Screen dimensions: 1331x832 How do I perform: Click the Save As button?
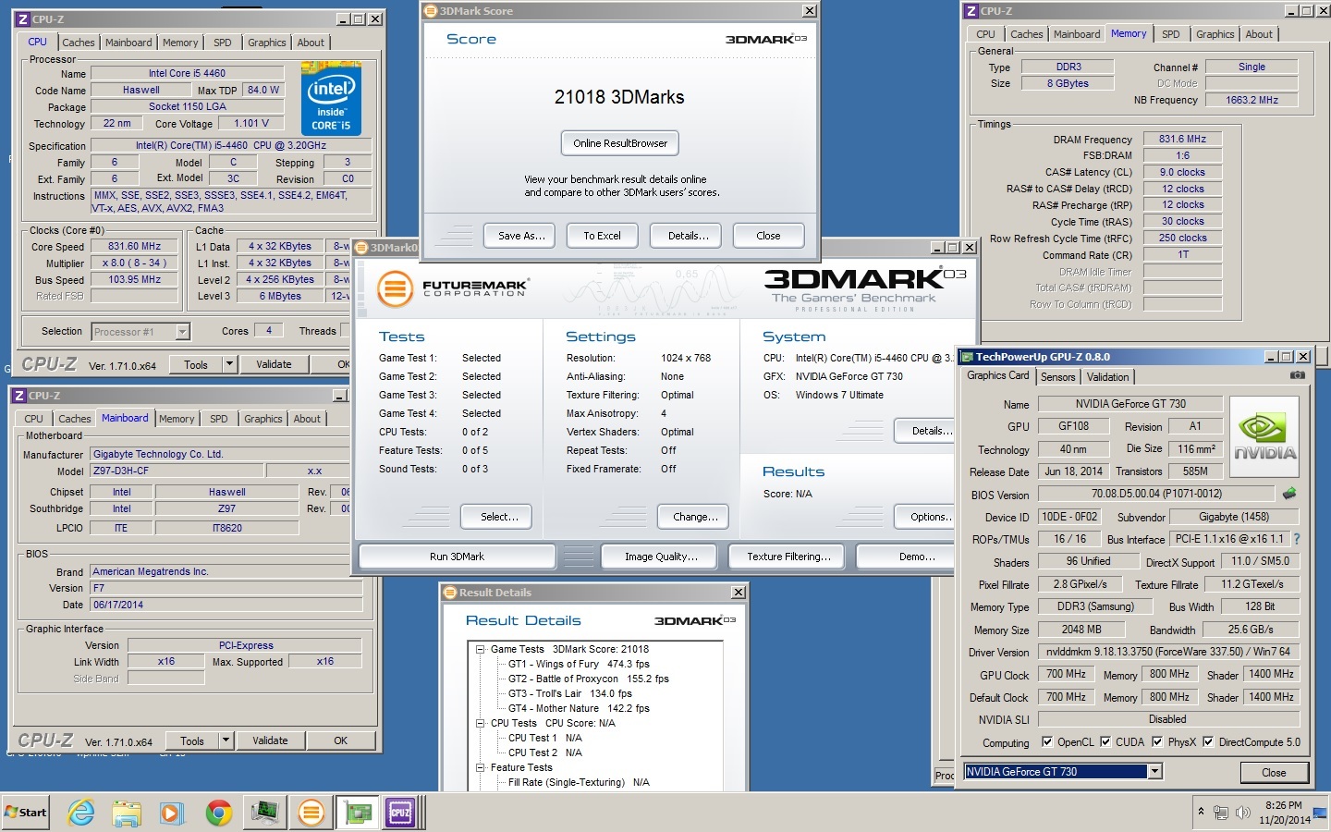point(521,236)
